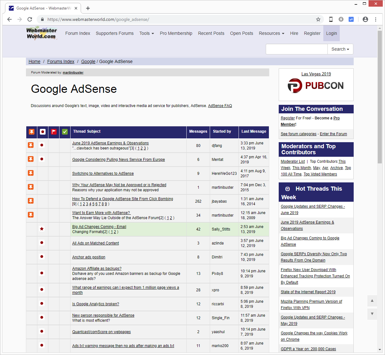This screenshot has height=355, width=385.
Task: Open the Moderator List link
Action: pyautogui.click(x=293, y=162)
